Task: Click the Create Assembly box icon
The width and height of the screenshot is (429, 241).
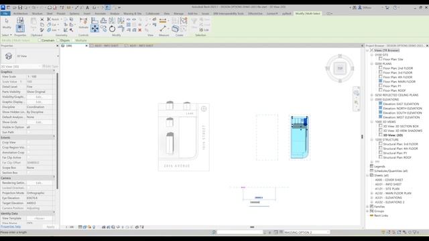Action: tap(176, 28)
